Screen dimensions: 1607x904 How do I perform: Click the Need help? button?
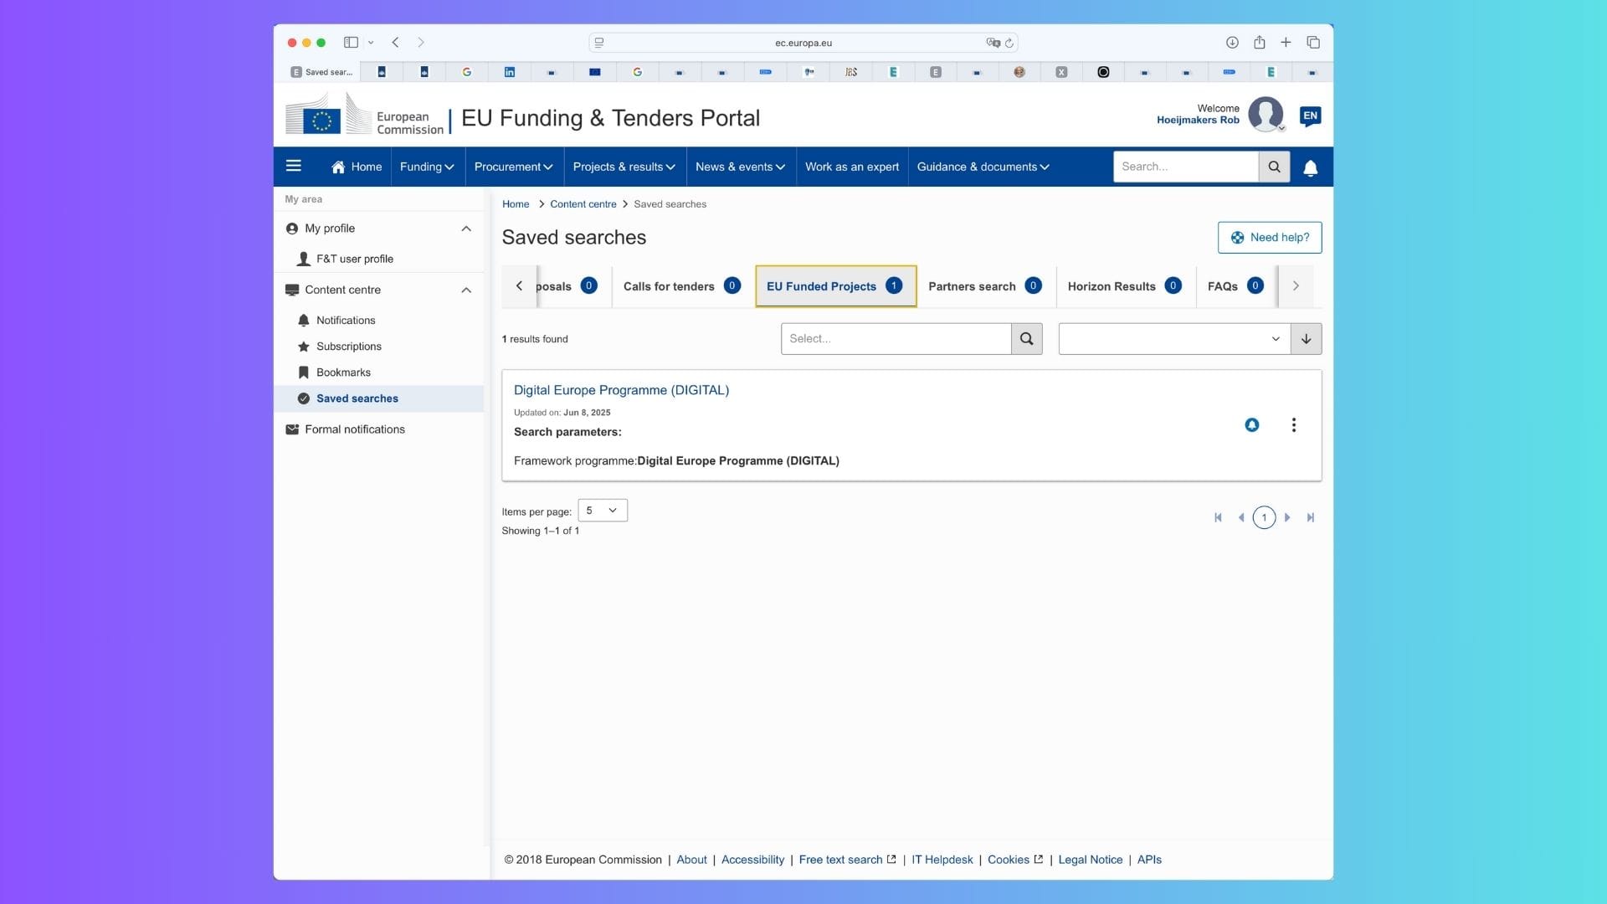(1269, 238)
